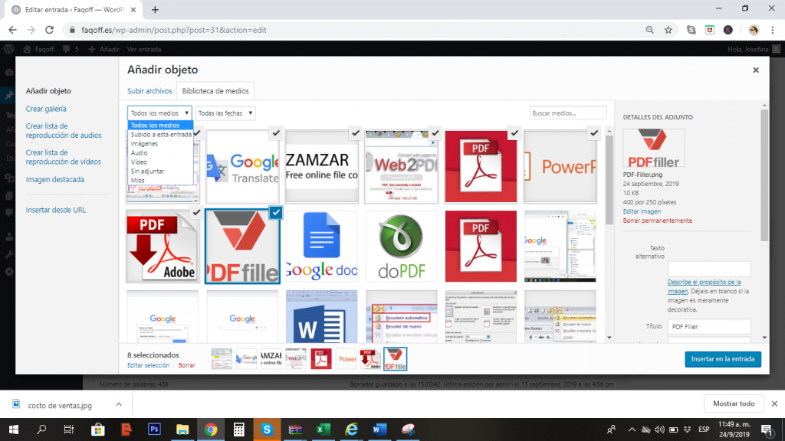The image size is (785, 441).
Task: Bookmark this page with the star icon
Action: click(x=668, y=30)
